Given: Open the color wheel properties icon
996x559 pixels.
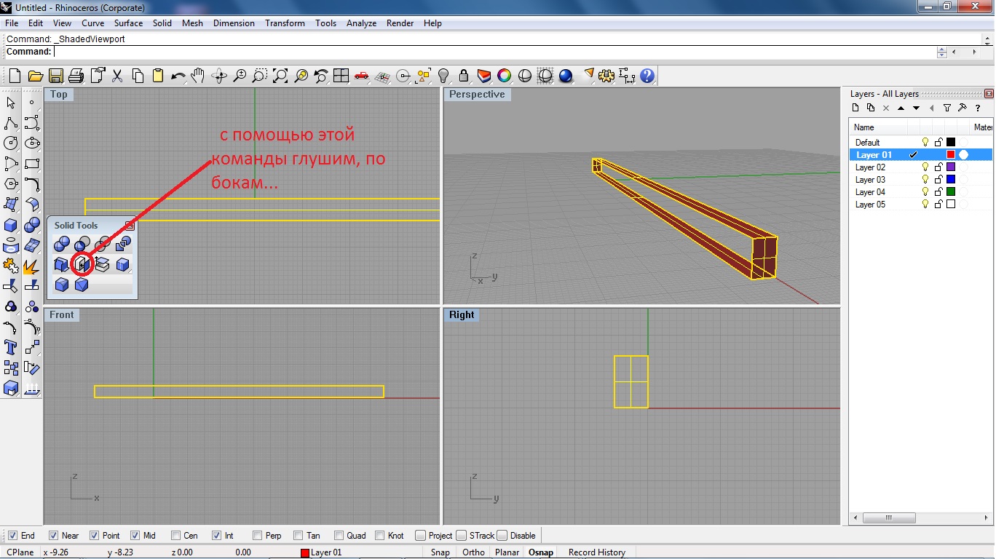Looking at the screenshot, I should (x=504, y=76).
